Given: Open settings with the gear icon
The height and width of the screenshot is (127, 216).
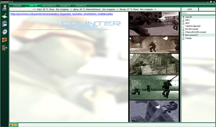Looking at the screenshot, I should pos(4,32).
